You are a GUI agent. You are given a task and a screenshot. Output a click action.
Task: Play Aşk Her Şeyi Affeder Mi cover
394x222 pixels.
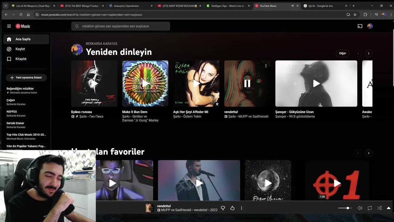tap(196, 84)
